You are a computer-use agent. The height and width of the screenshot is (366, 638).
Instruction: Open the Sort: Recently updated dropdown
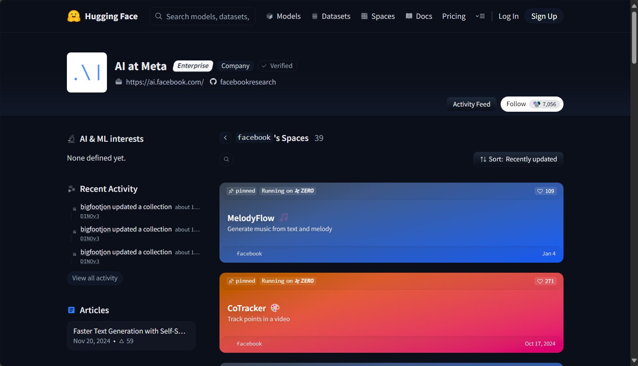click(518, 159)
